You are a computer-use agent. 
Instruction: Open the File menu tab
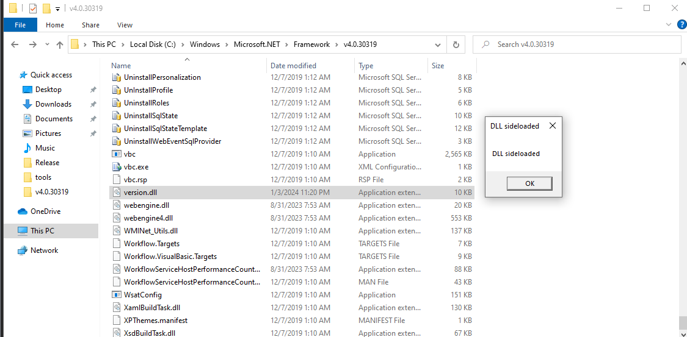20,25
